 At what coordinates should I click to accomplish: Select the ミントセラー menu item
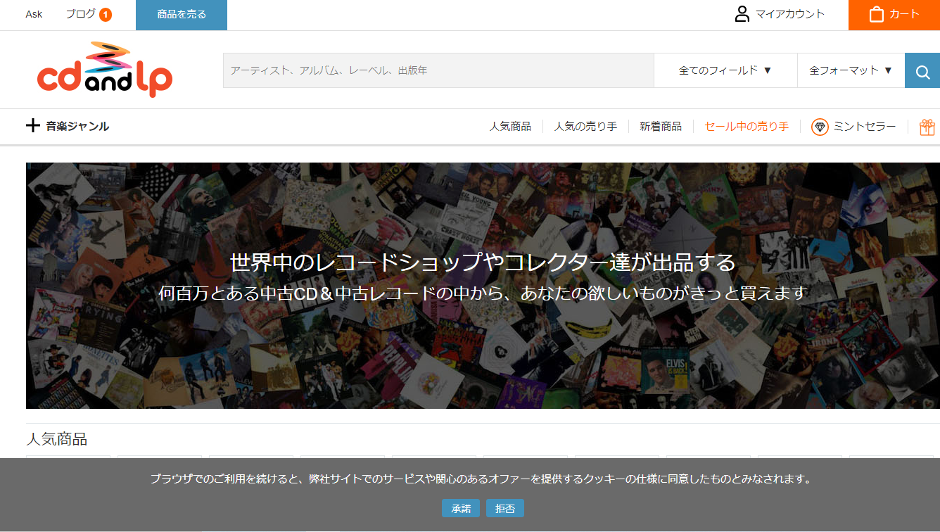point(865,127)
